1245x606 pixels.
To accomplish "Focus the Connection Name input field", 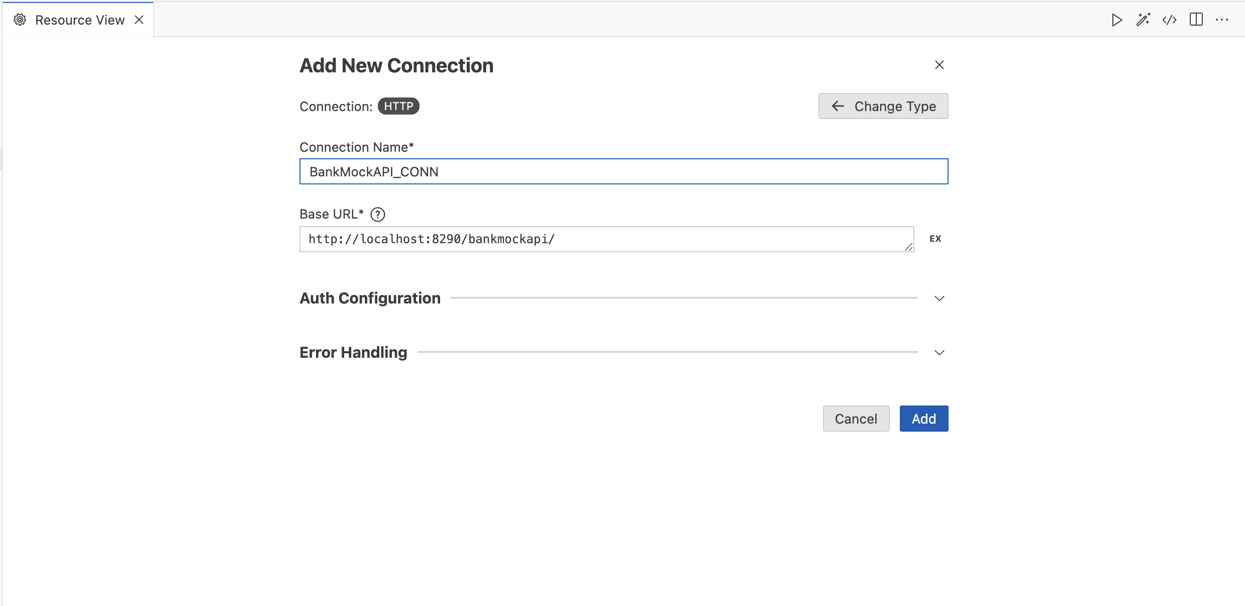I will (624, 172).
